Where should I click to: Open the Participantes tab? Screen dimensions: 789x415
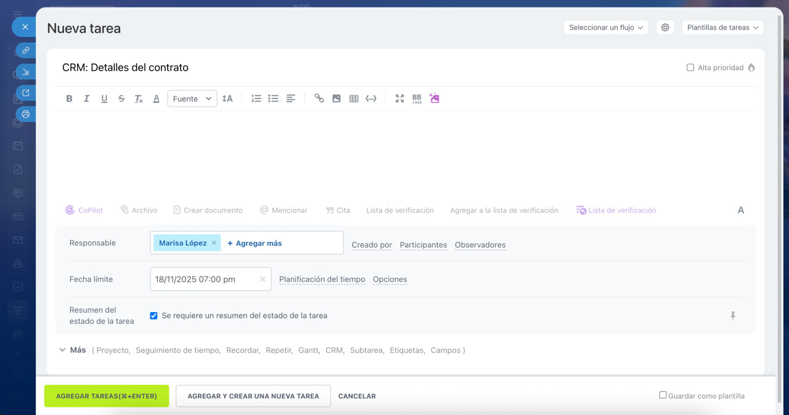(423, 245)
